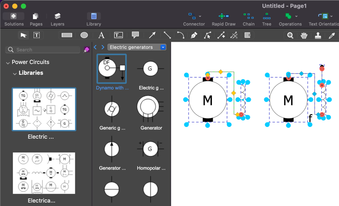The width and height of the screenshot is (339, 206).
Task: Select the text selection tool
Action: tap(36, 35)
